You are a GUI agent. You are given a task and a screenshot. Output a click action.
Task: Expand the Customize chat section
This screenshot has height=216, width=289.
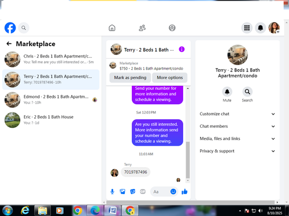238,114
